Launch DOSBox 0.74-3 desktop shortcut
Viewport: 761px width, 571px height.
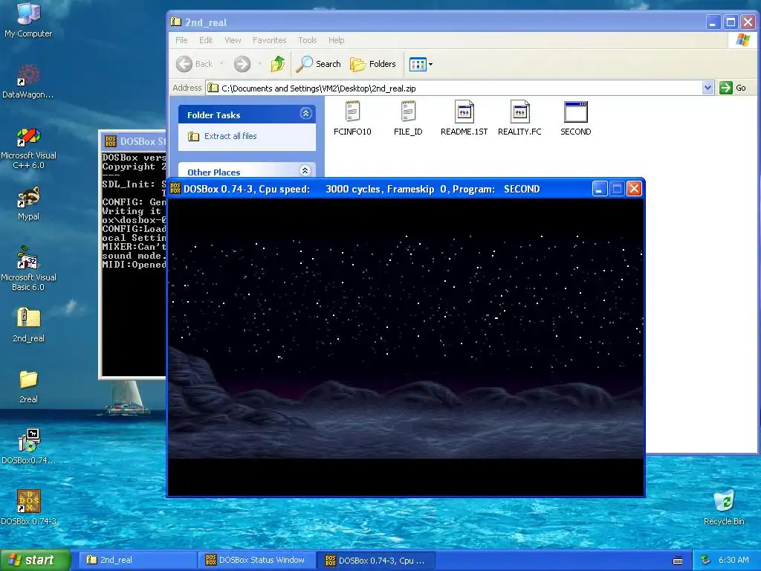pos(28,508)
